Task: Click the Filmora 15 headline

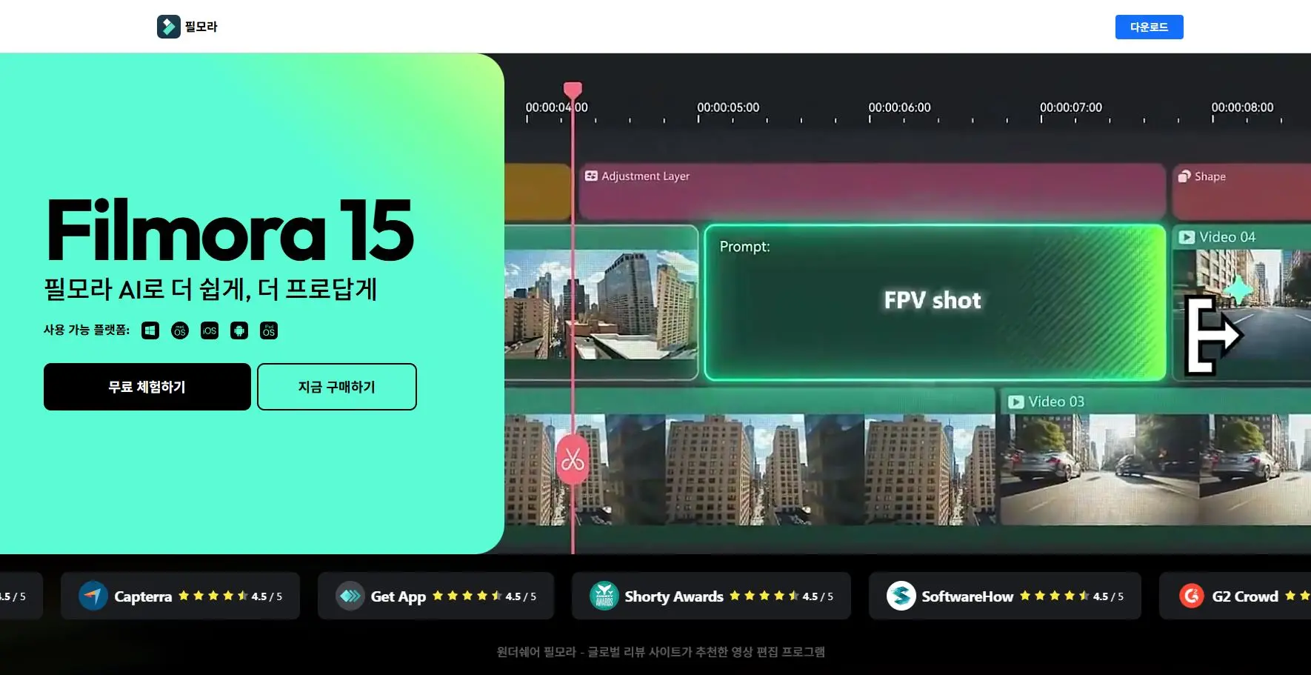Action: [230, 230]
